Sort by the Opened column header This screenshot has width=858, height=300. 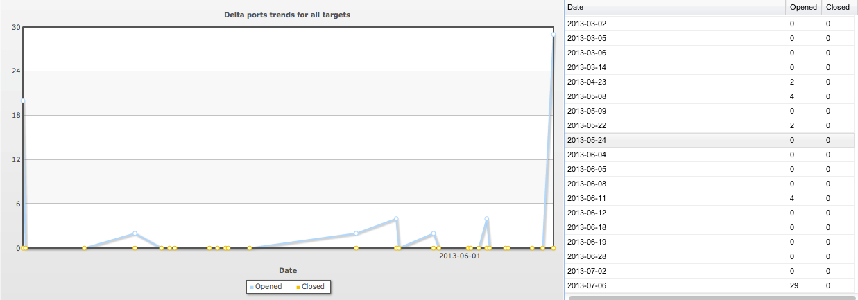[803, 7]
